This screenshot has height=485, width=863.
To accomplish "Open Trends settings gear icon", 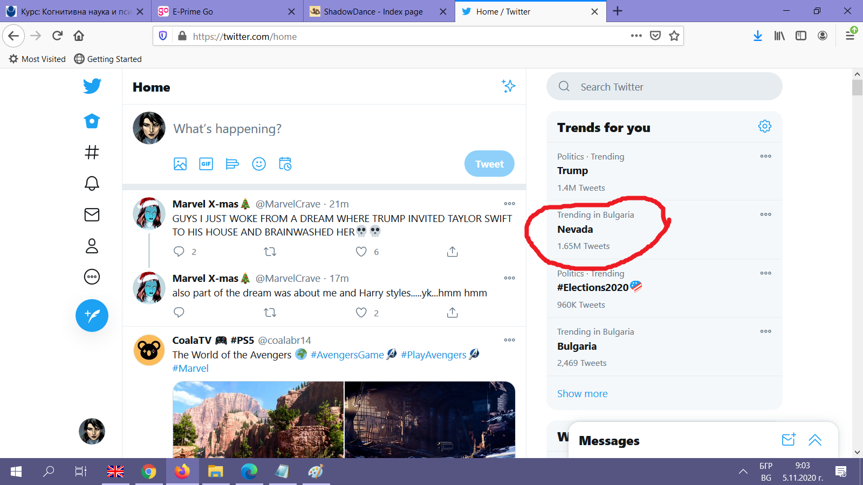I will 765,127.
